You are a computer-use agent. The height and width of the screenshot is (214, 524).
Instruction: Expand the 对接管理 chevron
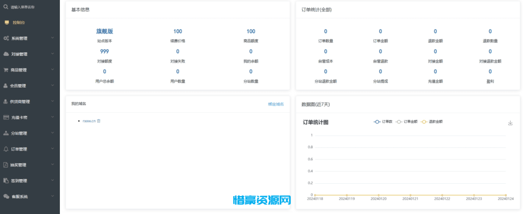(x=53, y=53)
